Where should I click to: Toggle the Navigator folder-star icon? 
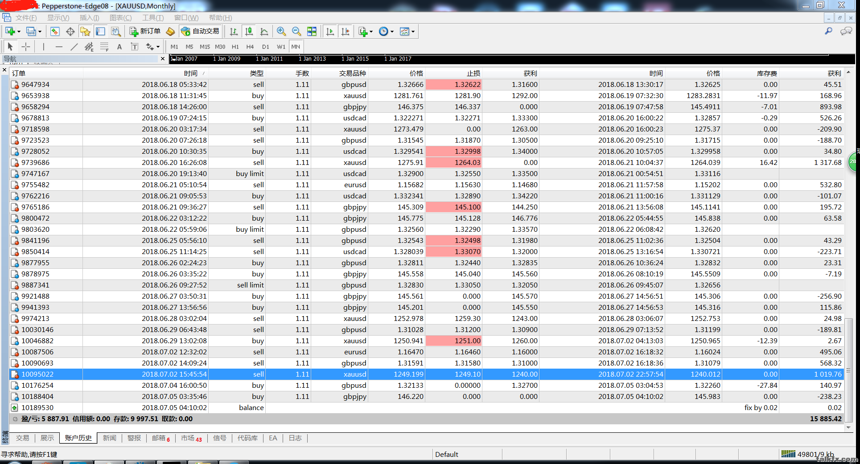pyautogui.click(x=85, y=31)
